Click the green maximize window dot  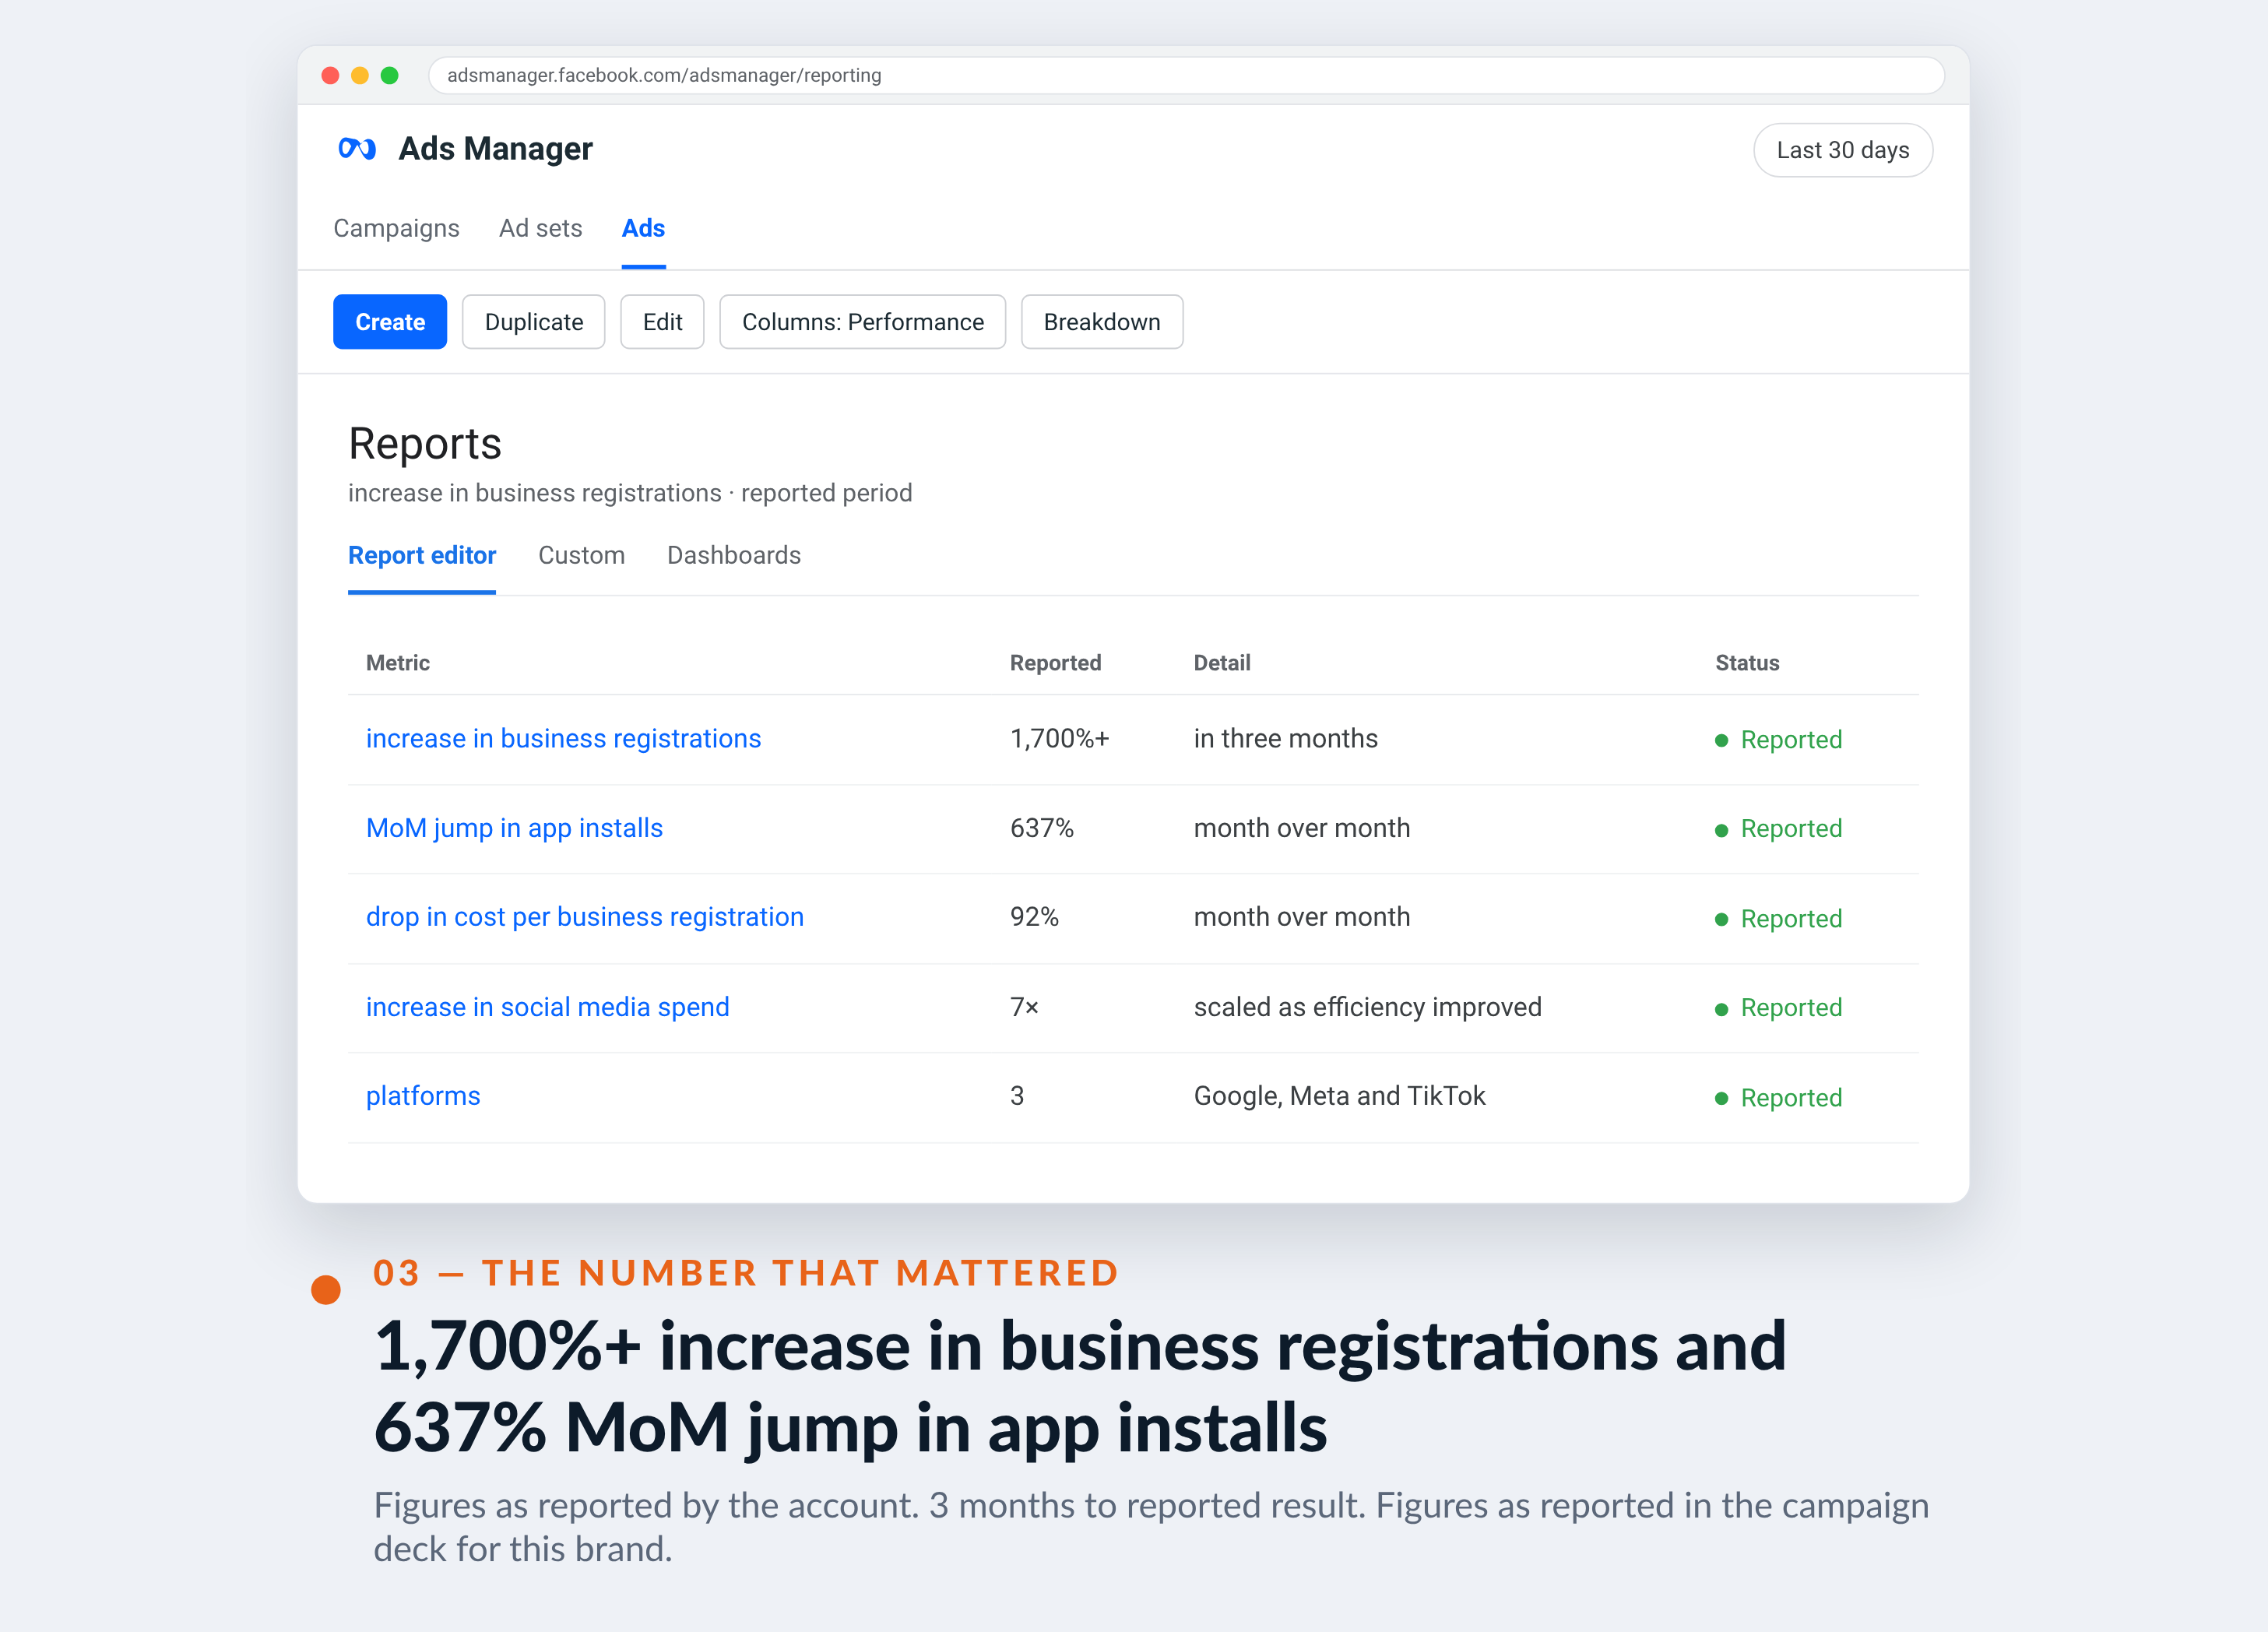[x=390, y=75]
